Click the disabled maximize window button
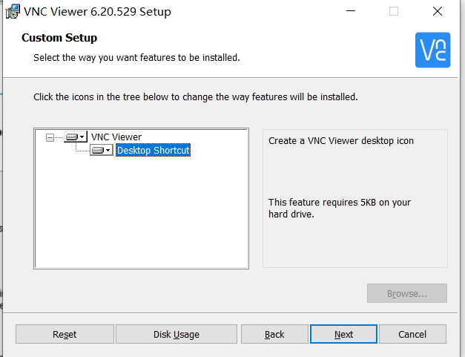Viewport: 465px width, 357px height. [394, 11]
